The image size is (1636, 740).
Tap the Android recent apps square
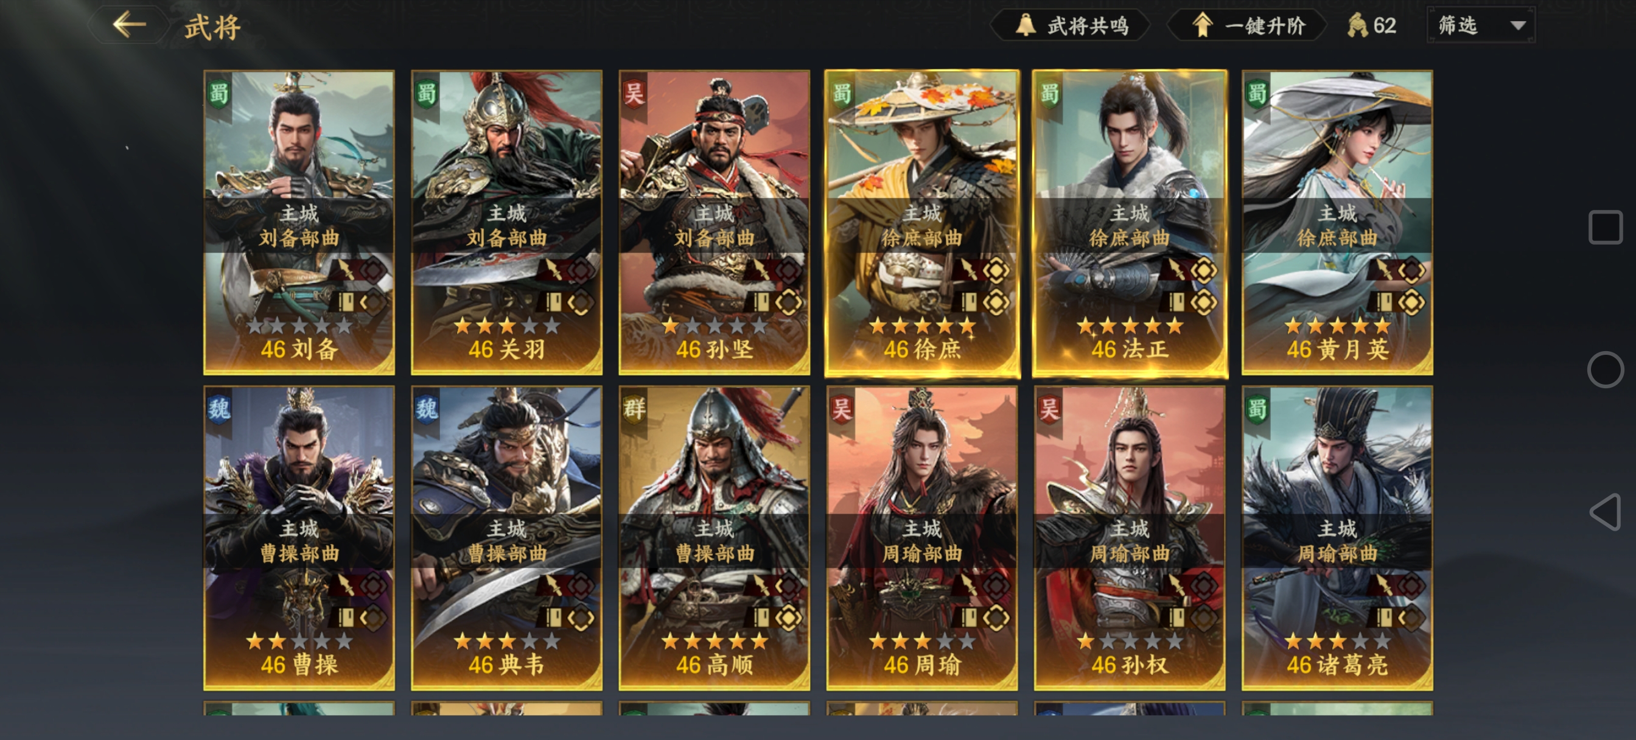[1605, 227]
